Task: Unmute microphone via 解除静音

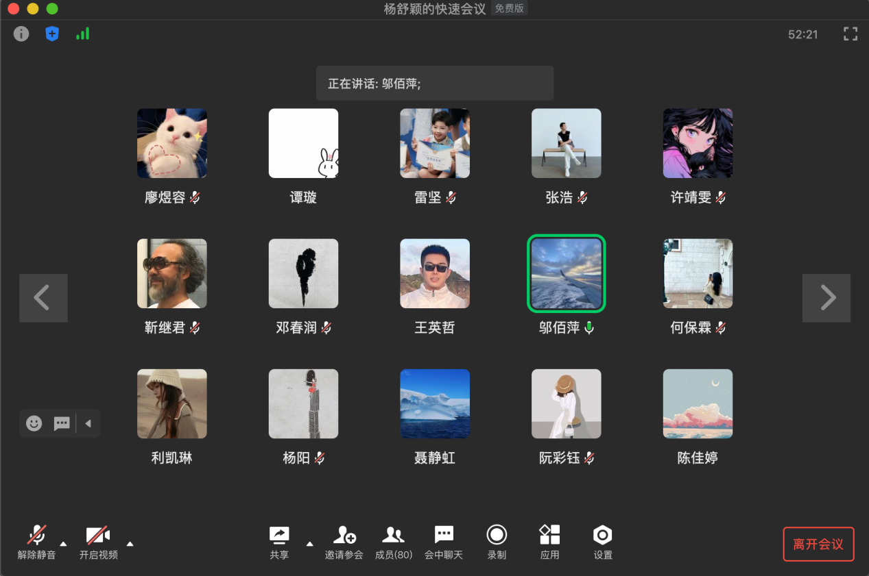Action: pos(36,542)
